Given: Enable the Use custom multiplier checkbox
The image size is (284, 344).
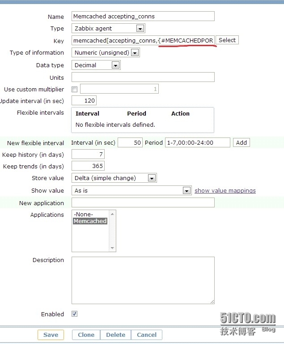Looking at the screenshot, I should [75, 89].
